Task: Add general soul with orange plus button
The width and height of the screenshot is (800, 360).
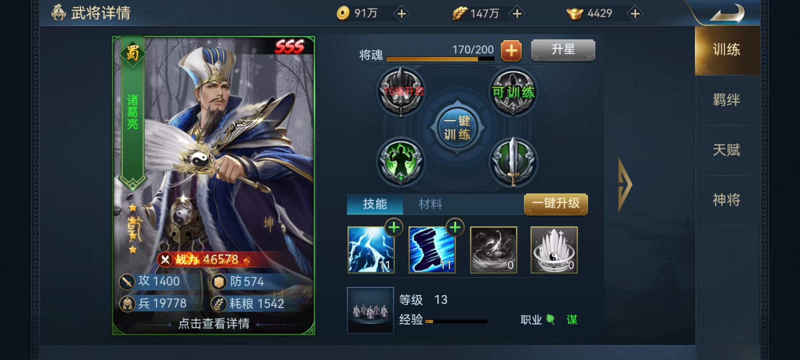Action: [511, 51]
